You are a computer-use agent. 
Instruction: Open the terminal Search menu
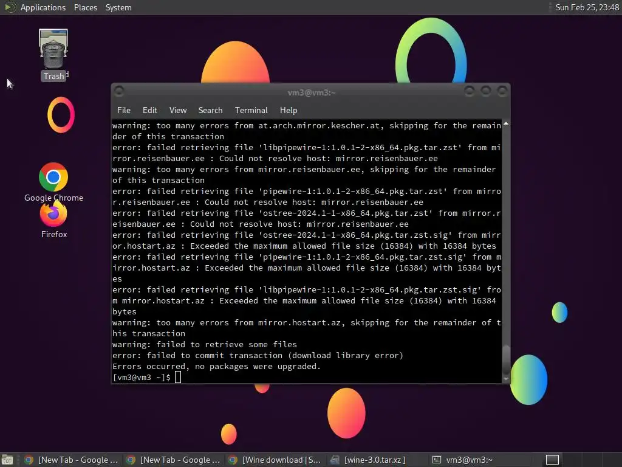pyautogui.click(x=210, y=111)
